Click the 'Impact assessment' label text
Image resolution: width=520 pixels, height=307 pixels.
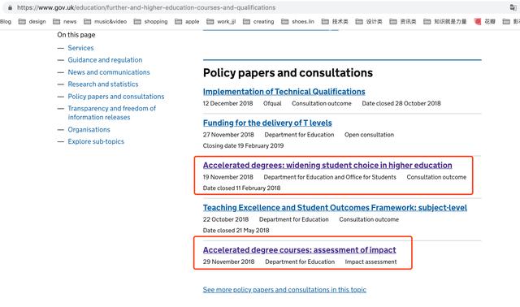coord(370,262)
